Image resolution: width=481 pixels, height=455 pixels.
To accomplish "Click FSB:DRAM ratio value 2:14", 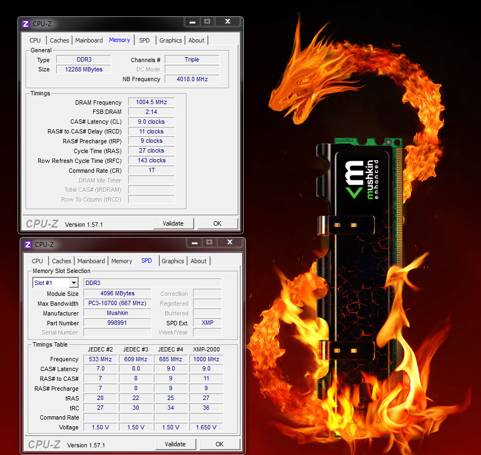I will (151, 112).
